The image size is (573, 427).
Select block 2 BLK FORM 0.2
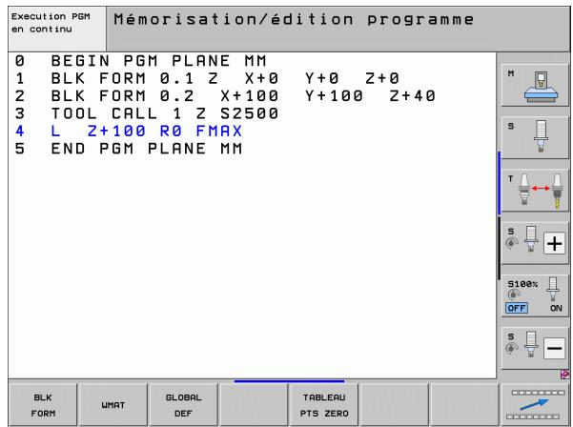[x=225, y=95]
